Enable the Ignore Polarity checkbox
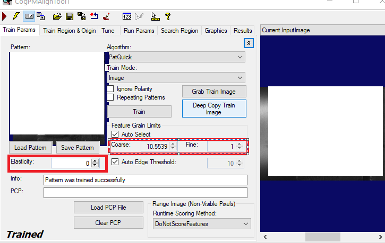The image size is (385, 243). pos(110,89)
